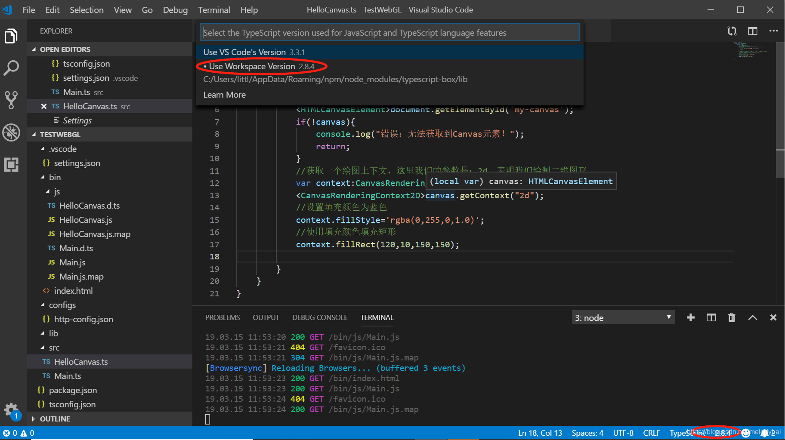This screenshot has width=785, height=440.
Task: Close the terminal panel
Action: [773, 317]
